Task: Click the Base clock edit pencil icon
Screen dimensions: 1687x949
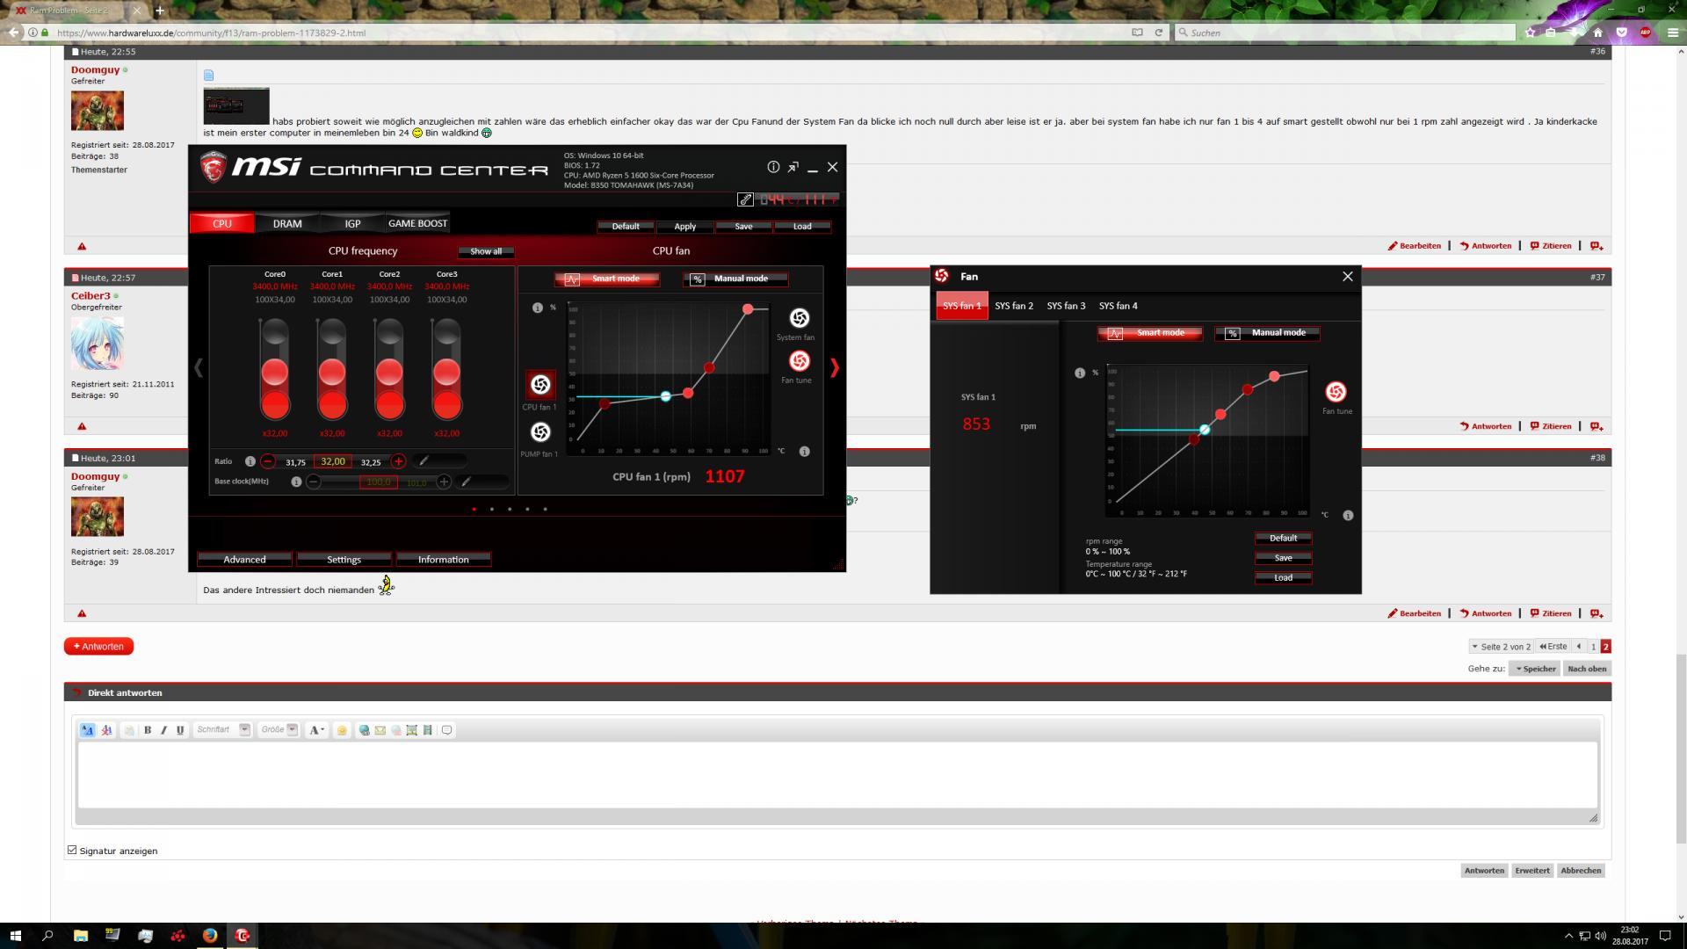Action: [467, 482]
